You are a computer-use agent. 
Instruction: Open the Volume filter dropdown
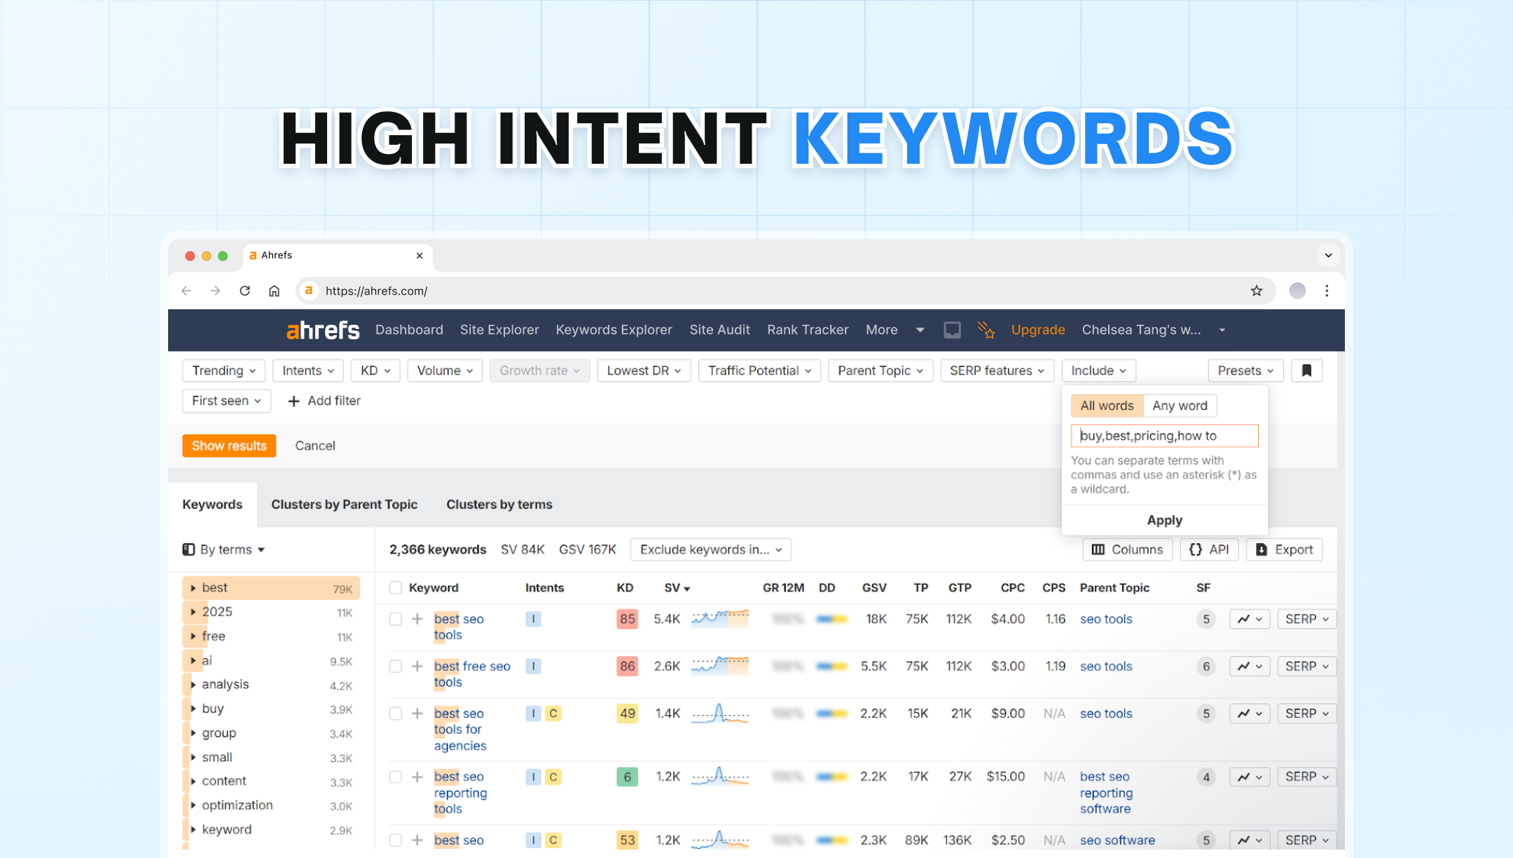pyautogui.click(x=445, y=370)
